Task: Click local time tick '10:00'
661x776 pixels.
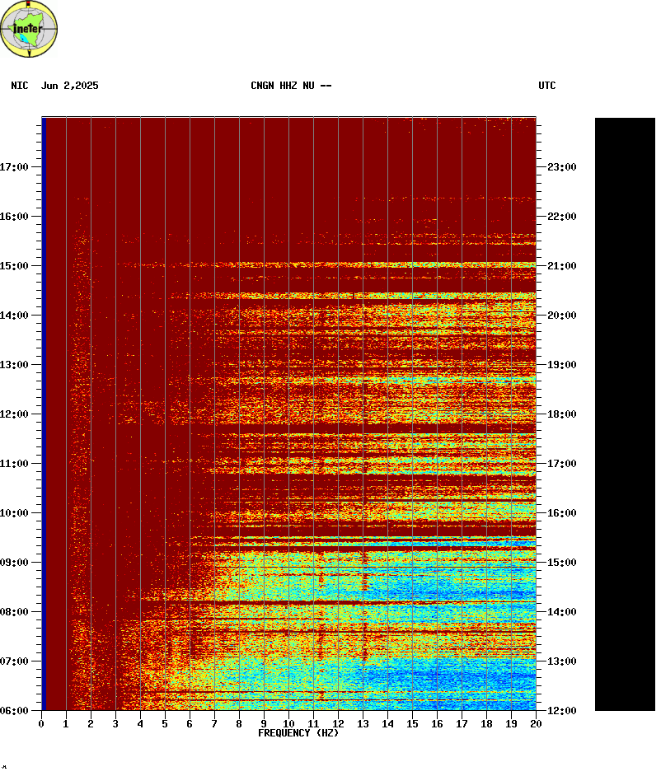Action: pos(14,513)
